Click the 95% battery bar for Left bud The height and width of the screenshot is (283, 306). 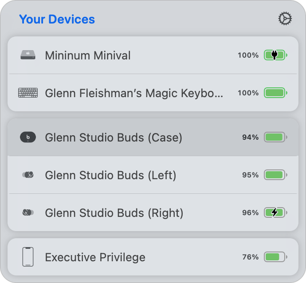275,175
